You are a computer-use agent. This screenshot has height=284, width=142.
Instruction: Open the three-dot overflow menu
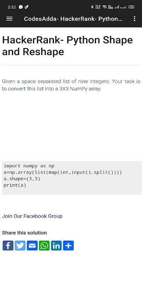135,19
